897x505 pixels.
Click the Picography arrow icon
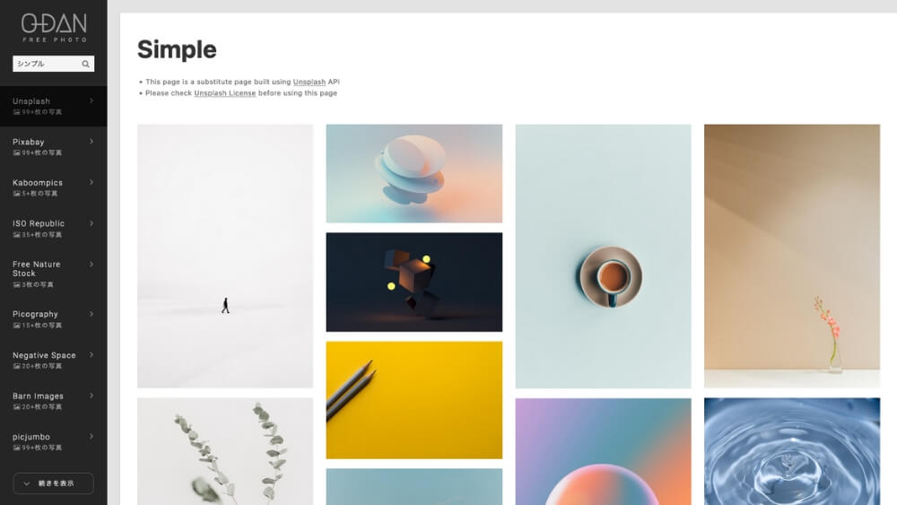[91, 314]
